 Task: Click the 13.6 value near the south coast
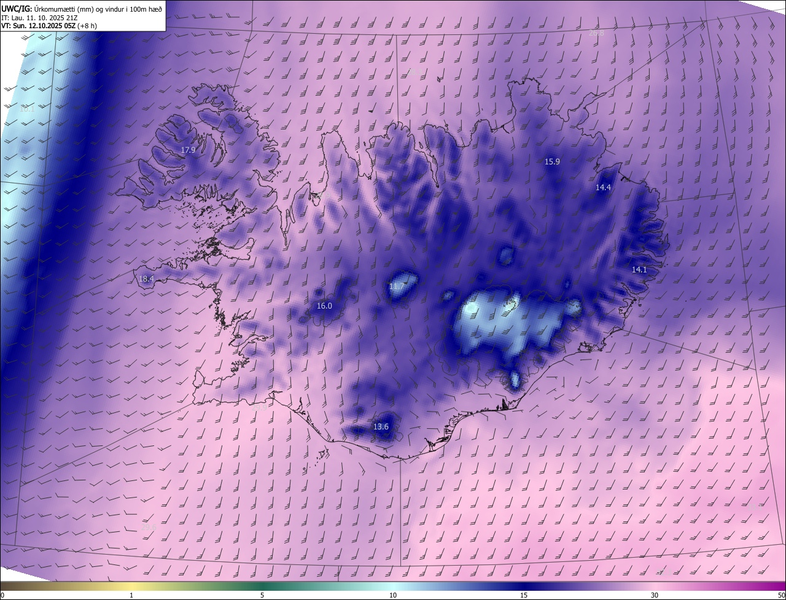pyautogui.click(x=381, y=426)
